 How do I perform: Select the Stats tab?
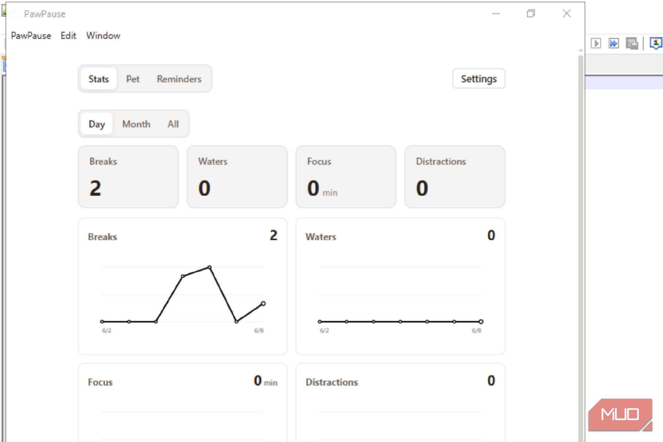pos(99,79)
